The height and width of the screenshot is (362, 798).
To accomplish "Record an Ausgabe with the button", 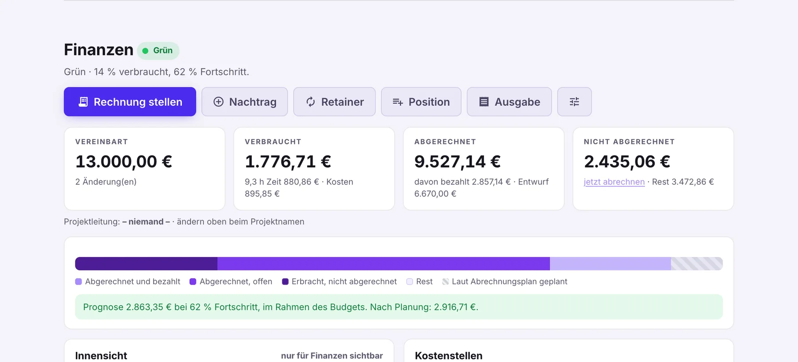I will click(509, 102).
